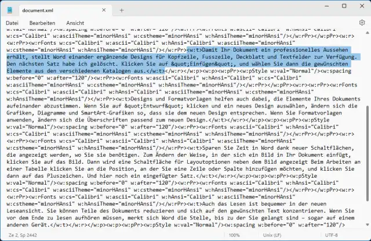
Task: Open the Datei menu
Action: click(x=12, y=23)
